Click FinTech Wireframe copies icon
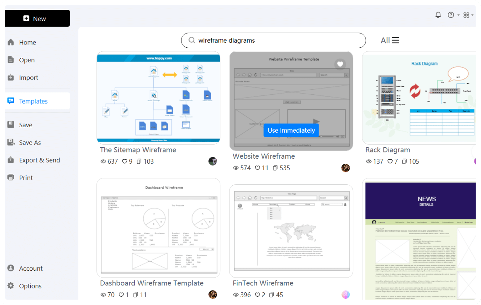The width and height of the screenshot is (481, 305). tap(272, 295)
